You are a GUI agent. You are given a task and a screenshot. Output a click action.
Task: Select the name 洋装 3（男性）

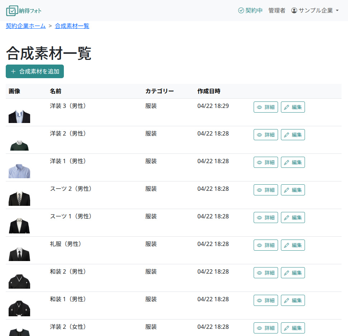pyautogui.click(x=68, y=106)
